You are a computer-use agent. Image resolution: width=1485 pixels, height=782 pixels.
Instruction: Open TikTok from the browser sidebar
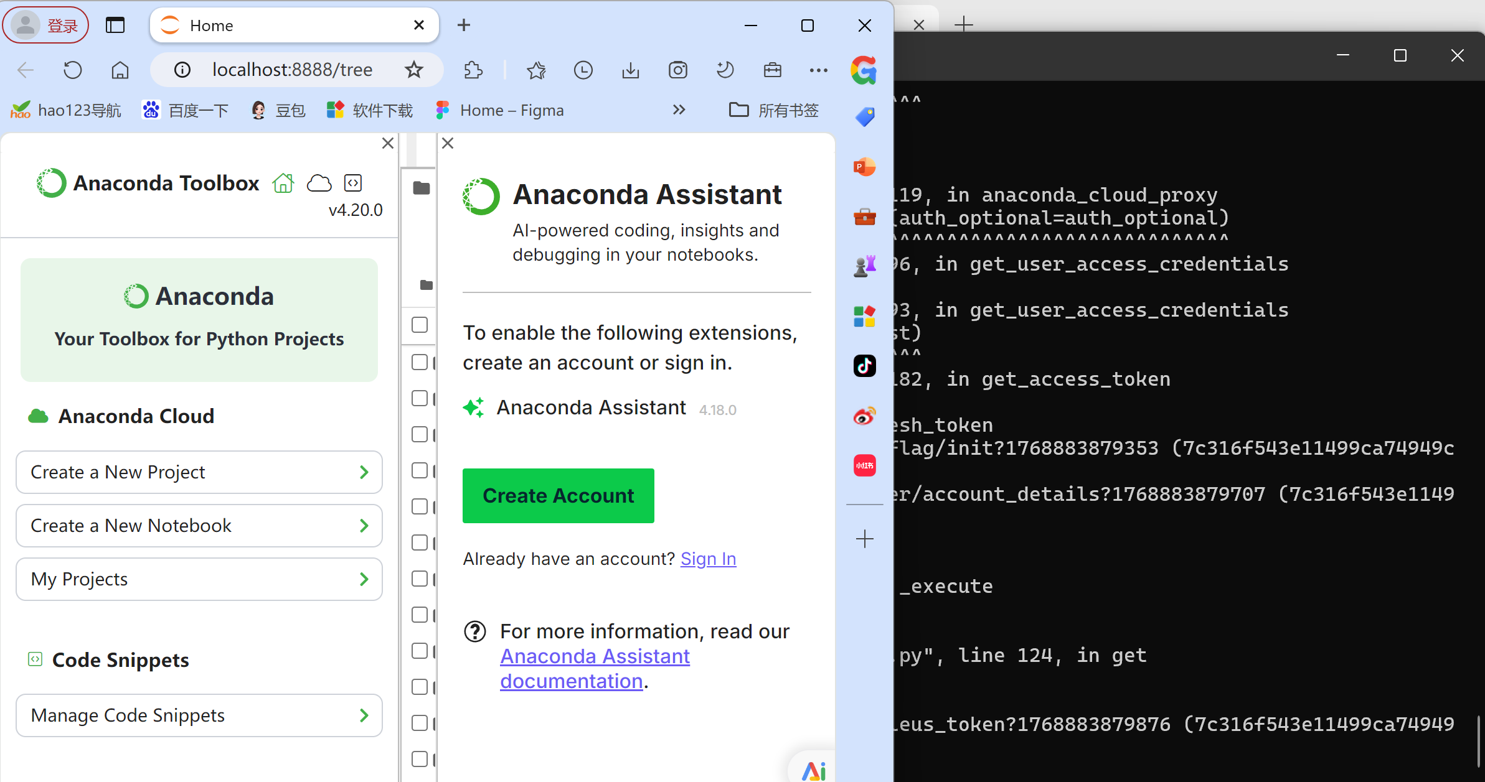click(864, 366)
